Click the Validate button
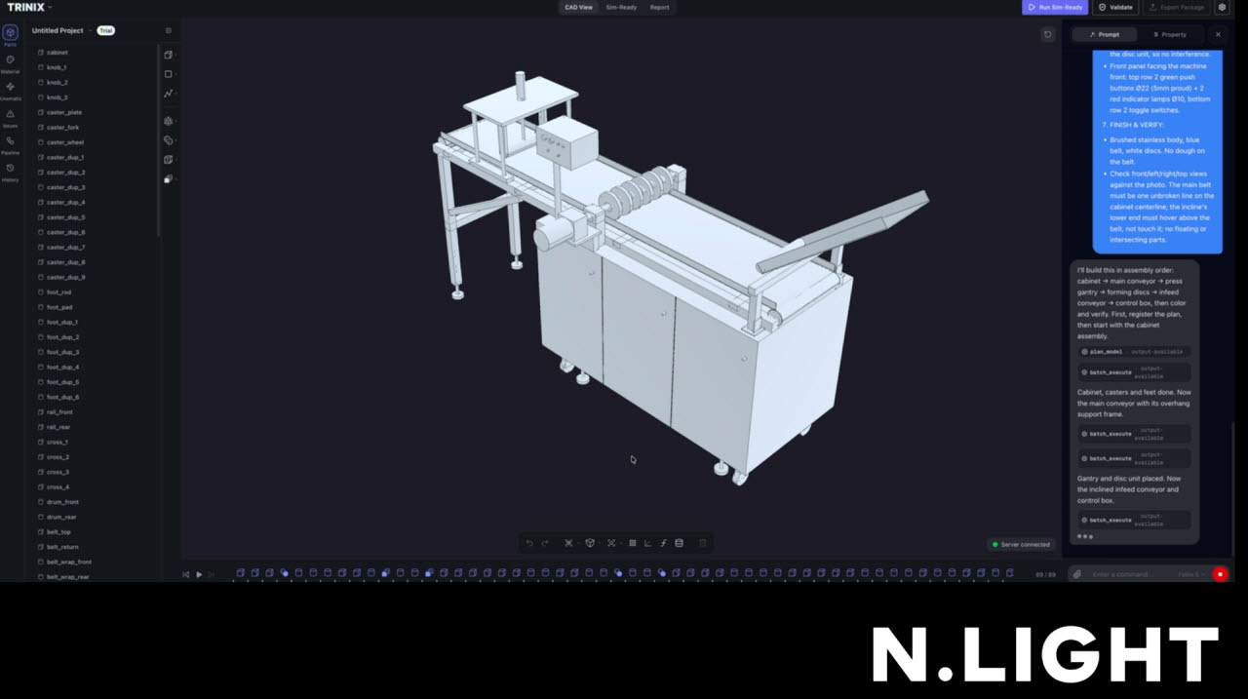This screenshot has width=1248, height=699. [x=1115, y=7]
